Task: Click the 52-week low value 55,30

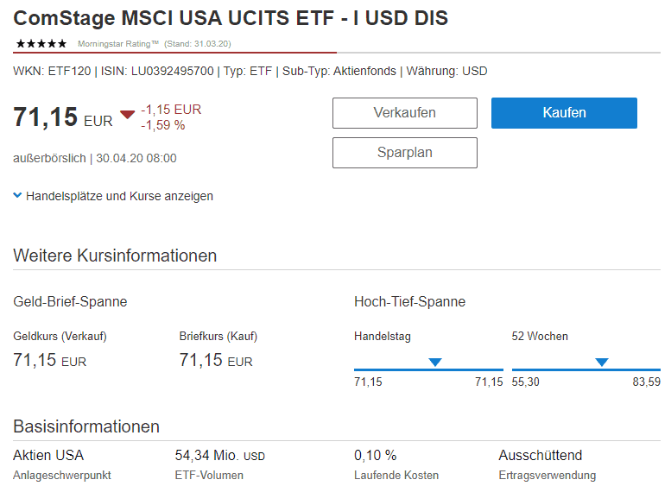Action: [526, 382]
